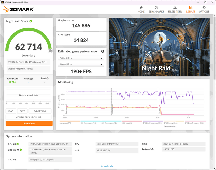Click the green validation checkmark beside Night Raid Score
The width and height of the screenshot is (216, 170).
(31, 21)
